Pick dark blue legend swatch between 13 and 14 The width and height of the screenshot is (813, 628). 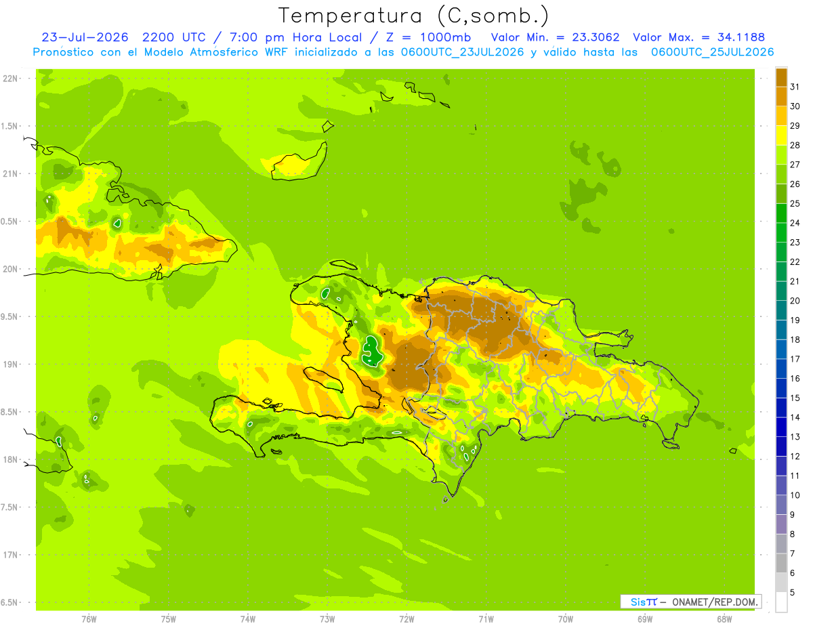click(781, 427)
